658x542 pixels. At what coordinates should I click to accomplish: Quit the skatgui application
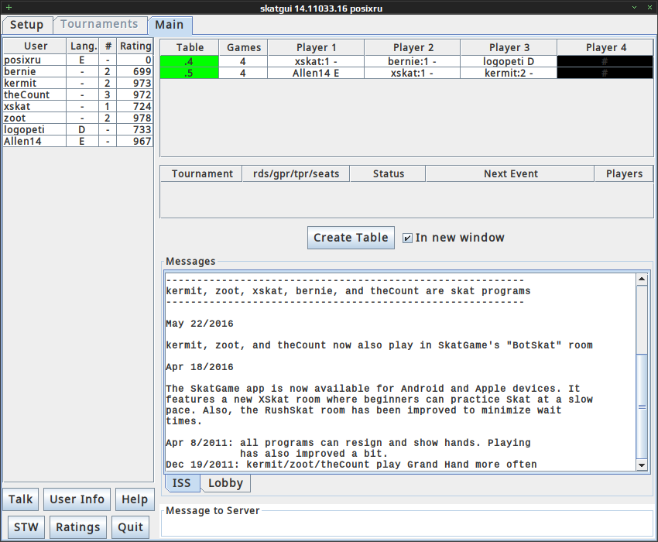pyautogui.click(x=131, y=527)
